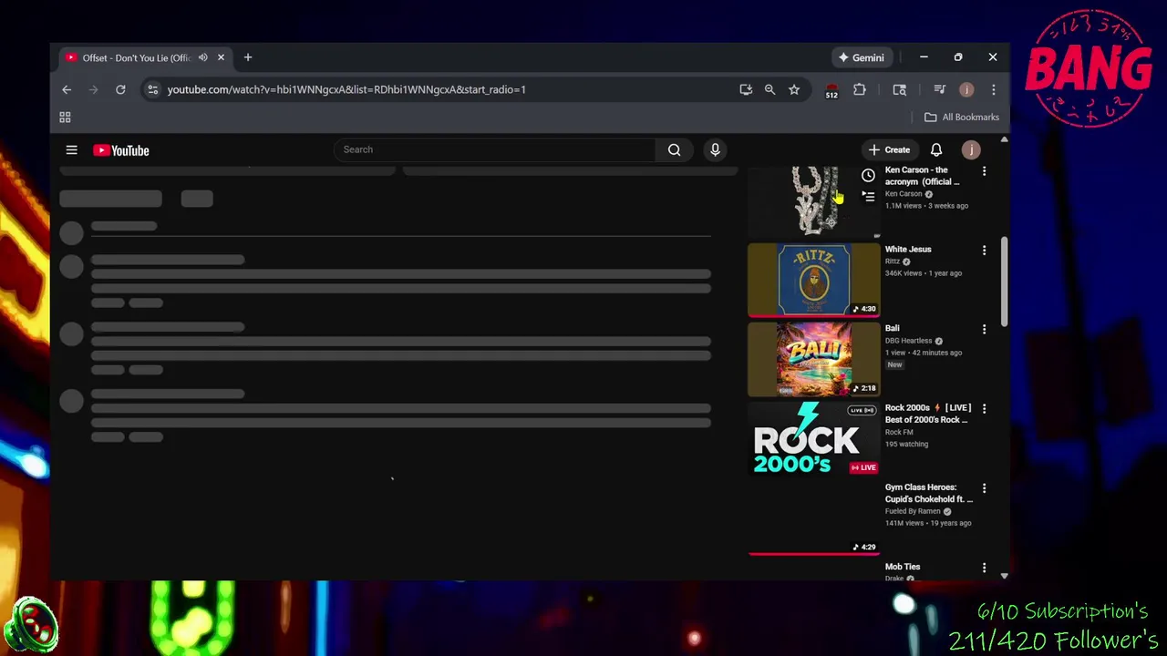Visit Rock FM channel name

pyautogui.click(x=899, y=432)
